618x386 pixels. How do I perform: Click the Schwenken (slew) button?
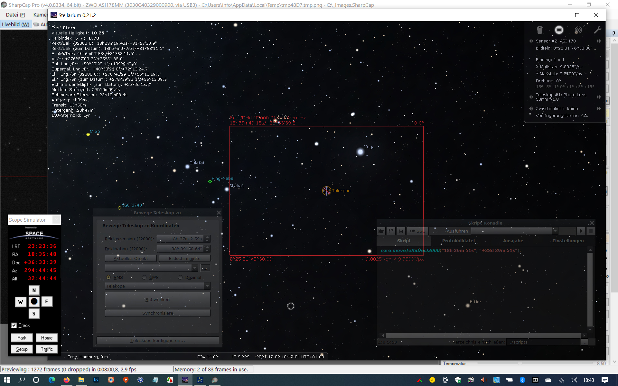pyautogui.click(x=157, y=299)
